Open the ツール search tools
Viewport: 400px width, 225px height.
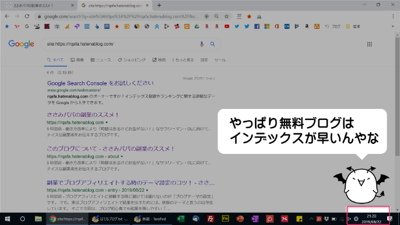(220, 60)
